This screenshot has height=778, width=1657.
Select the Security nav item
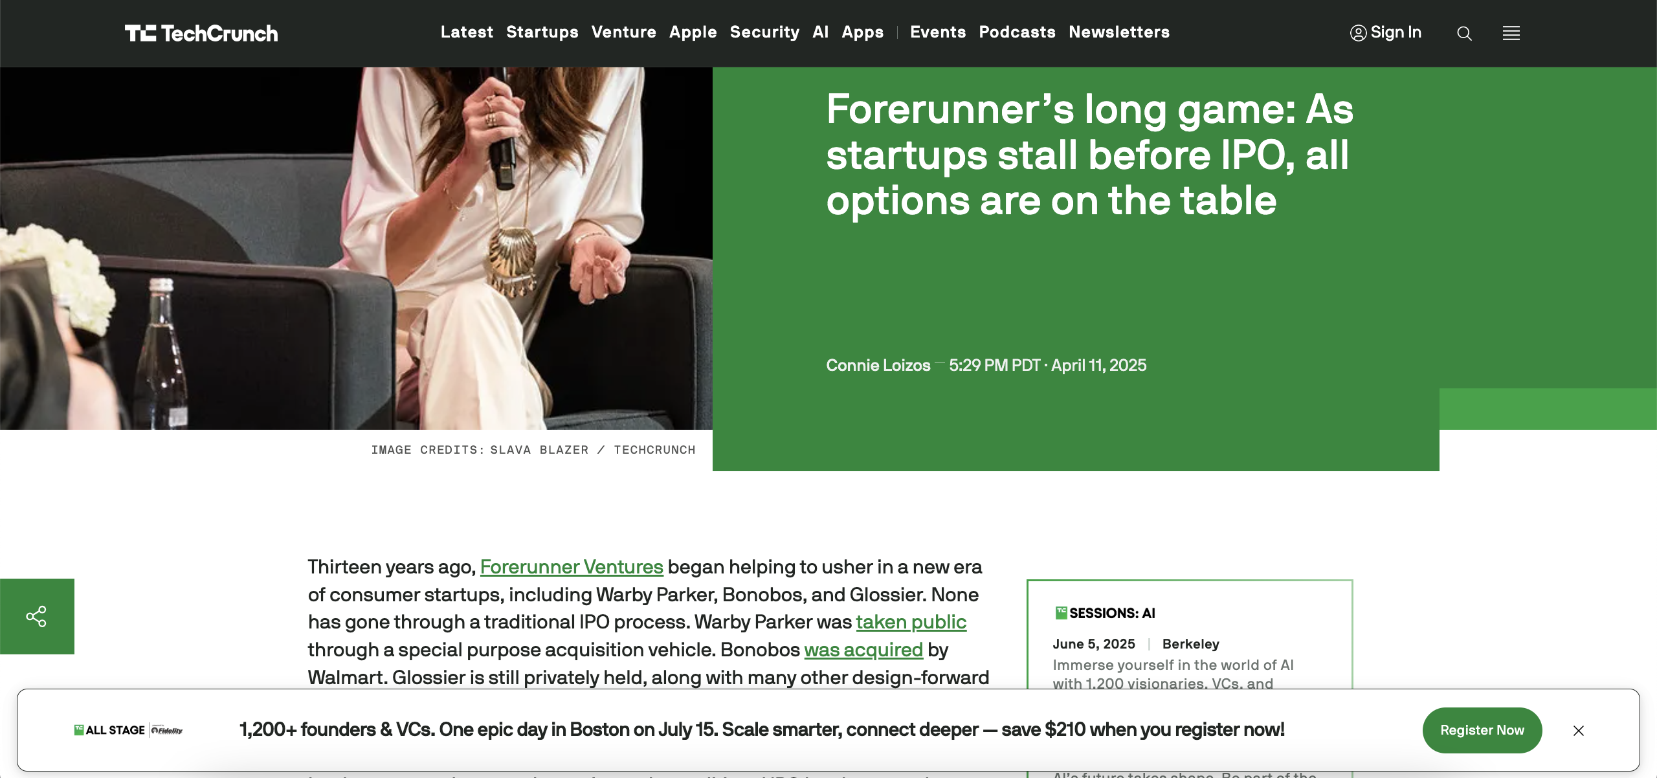tap(764, 32)
